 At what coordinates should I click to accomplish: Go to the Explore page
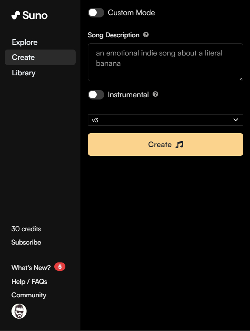pos(25,42)
